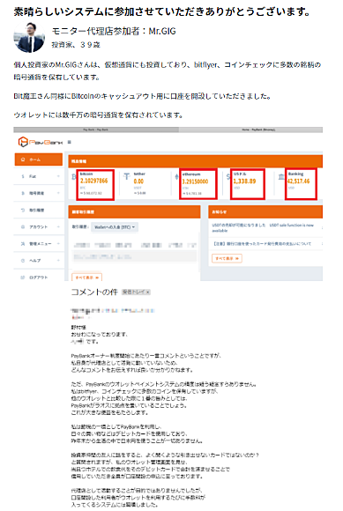Click the email subject コメントの件
The width and height of the screenshot is (343, 511).
[94, 292]
